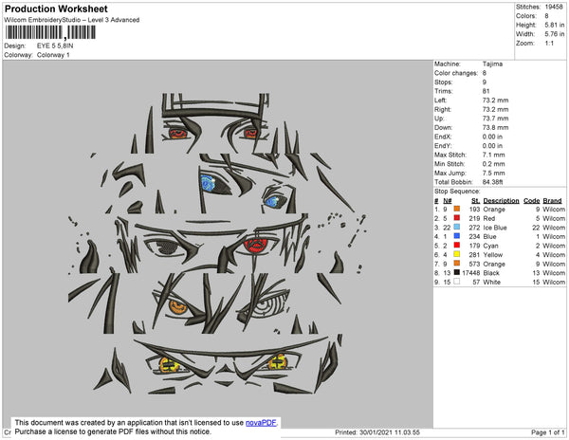Click the Code column header
Image resolution: width=569 pixels, height=440 pixels.
tap(532, 201)
